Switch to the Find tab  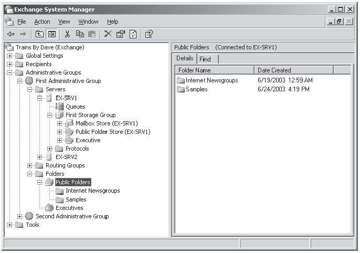click(207, 59)
